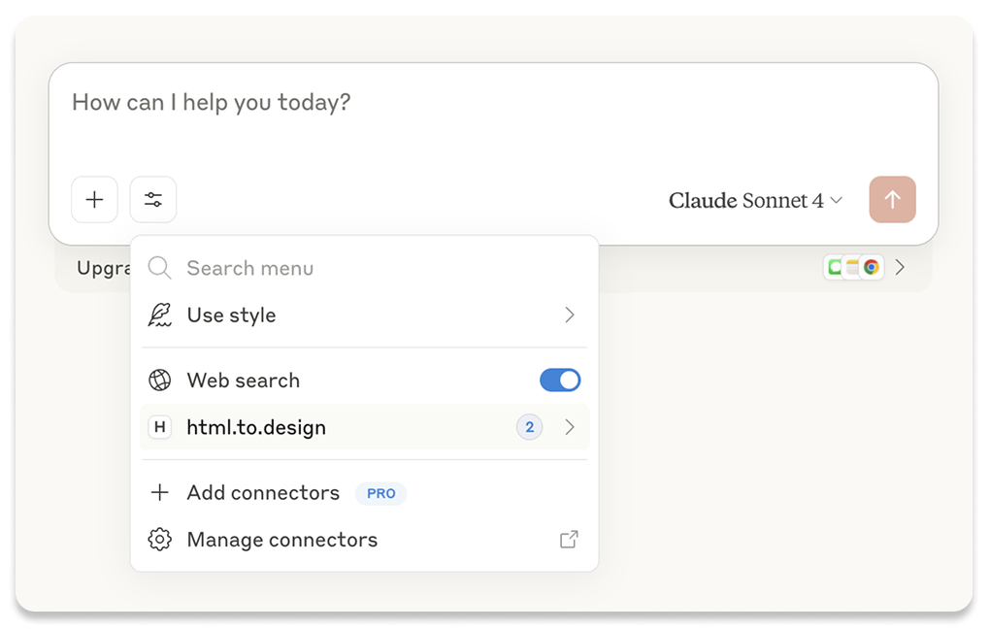Click the green app icon in banner

[834, 267]
